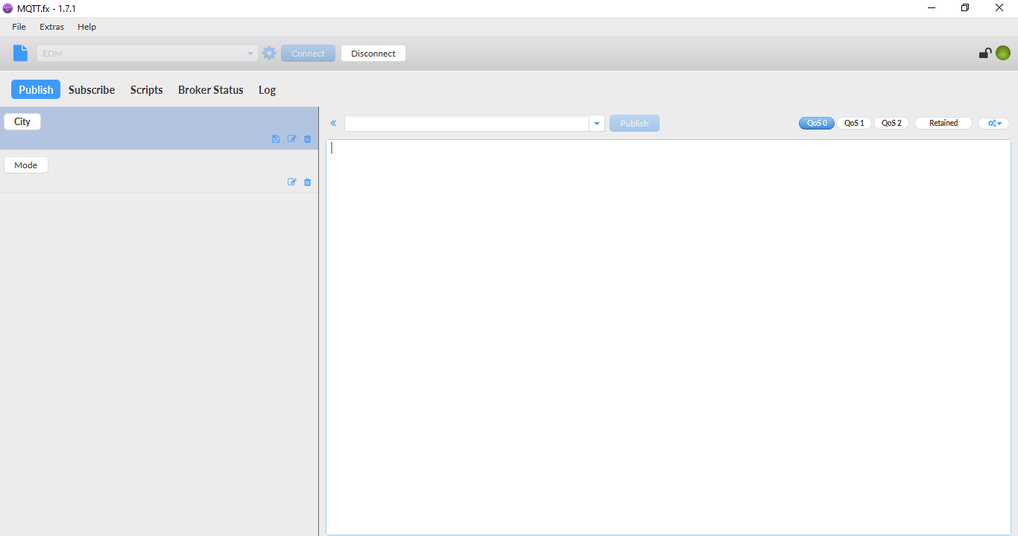This screenshot has width=1018, height=536.
Task: Check the green connection status indicator
Action: [x=1002, y=53]
